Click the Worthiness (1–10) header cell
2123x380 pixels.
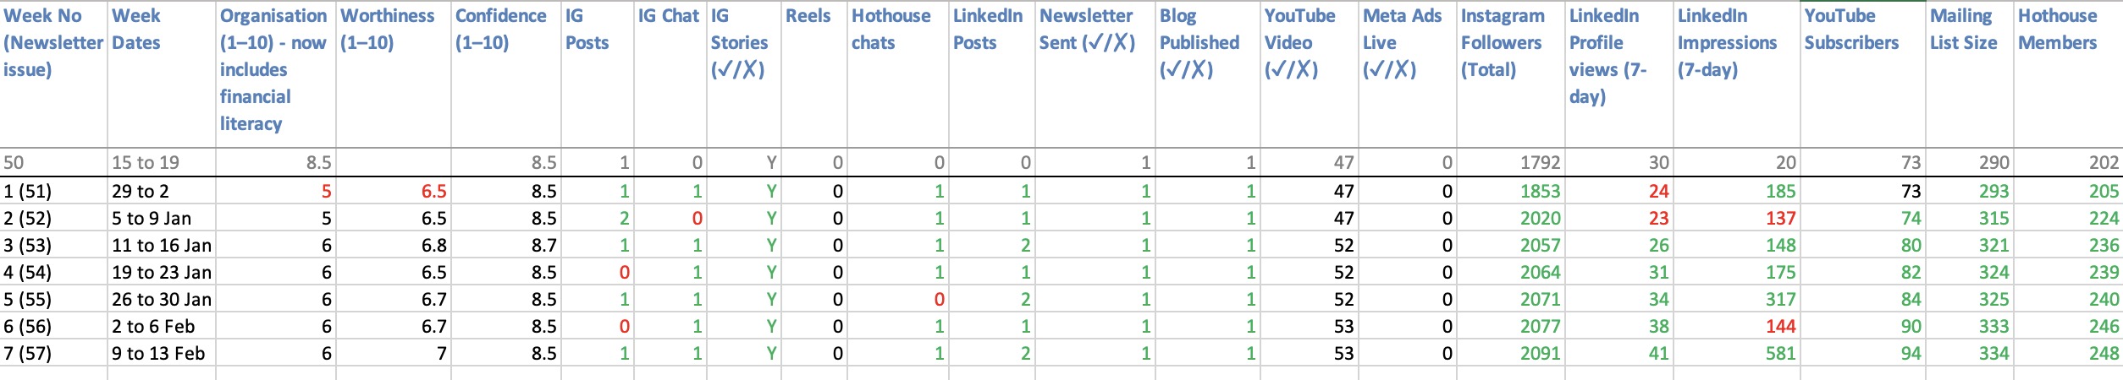click(x=393, y=74)
